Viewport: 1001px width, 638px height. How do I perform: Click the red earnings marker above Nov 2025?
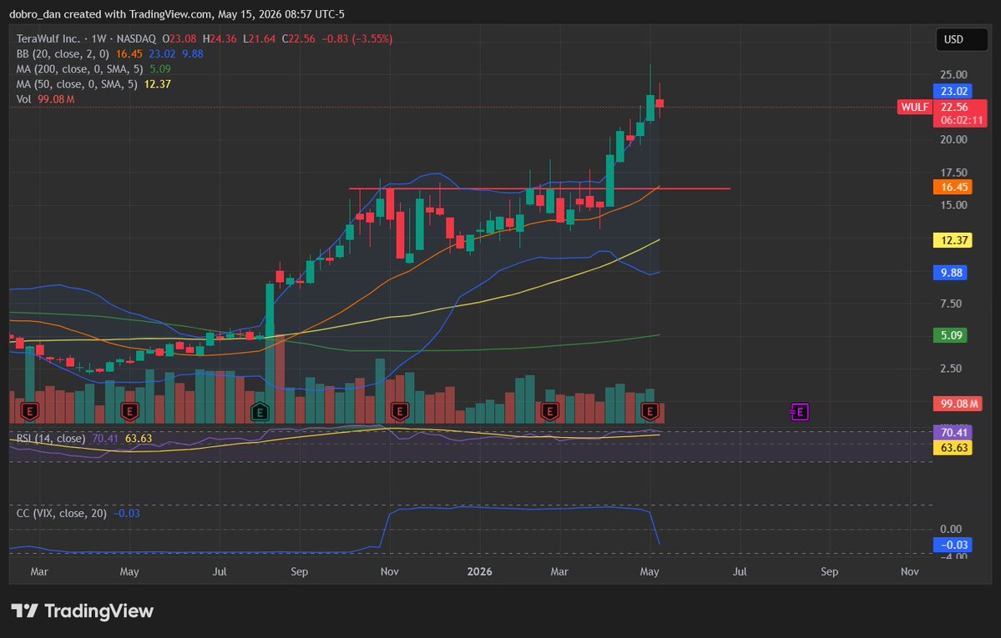pyautogui.click(x=400, y=412)
